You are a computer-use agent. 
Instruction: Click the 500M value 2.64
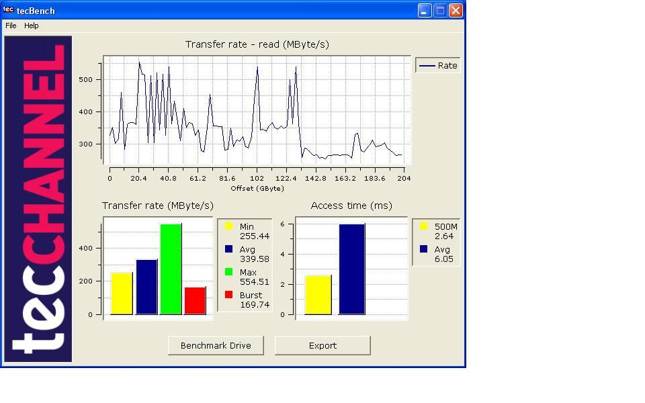(444, 236)
